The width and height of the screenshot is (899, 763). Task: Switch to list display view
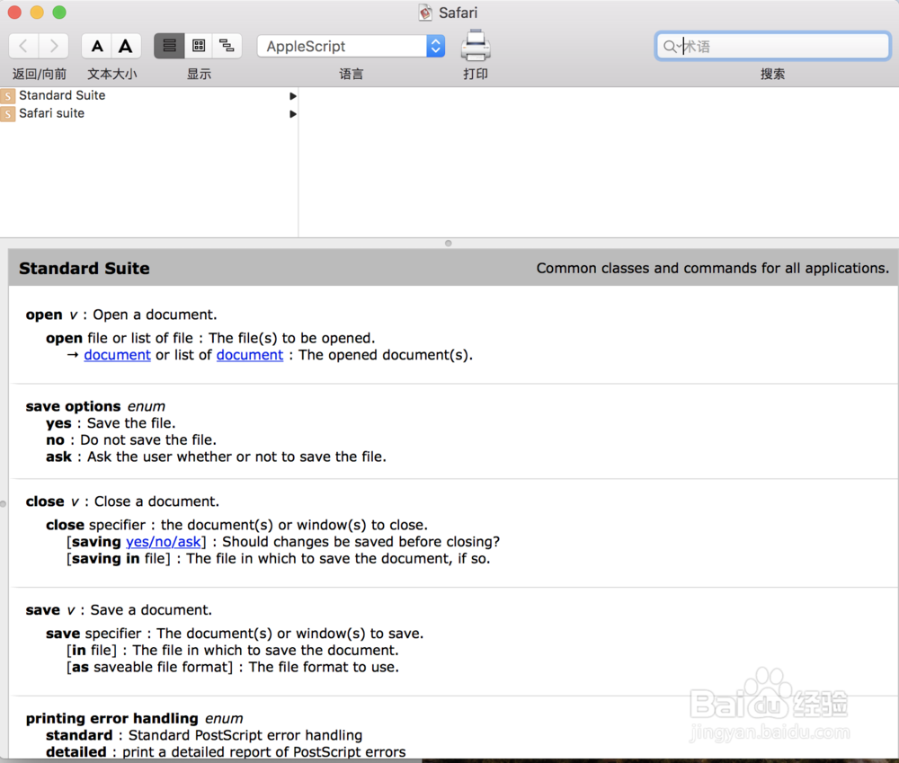(169, 46)
